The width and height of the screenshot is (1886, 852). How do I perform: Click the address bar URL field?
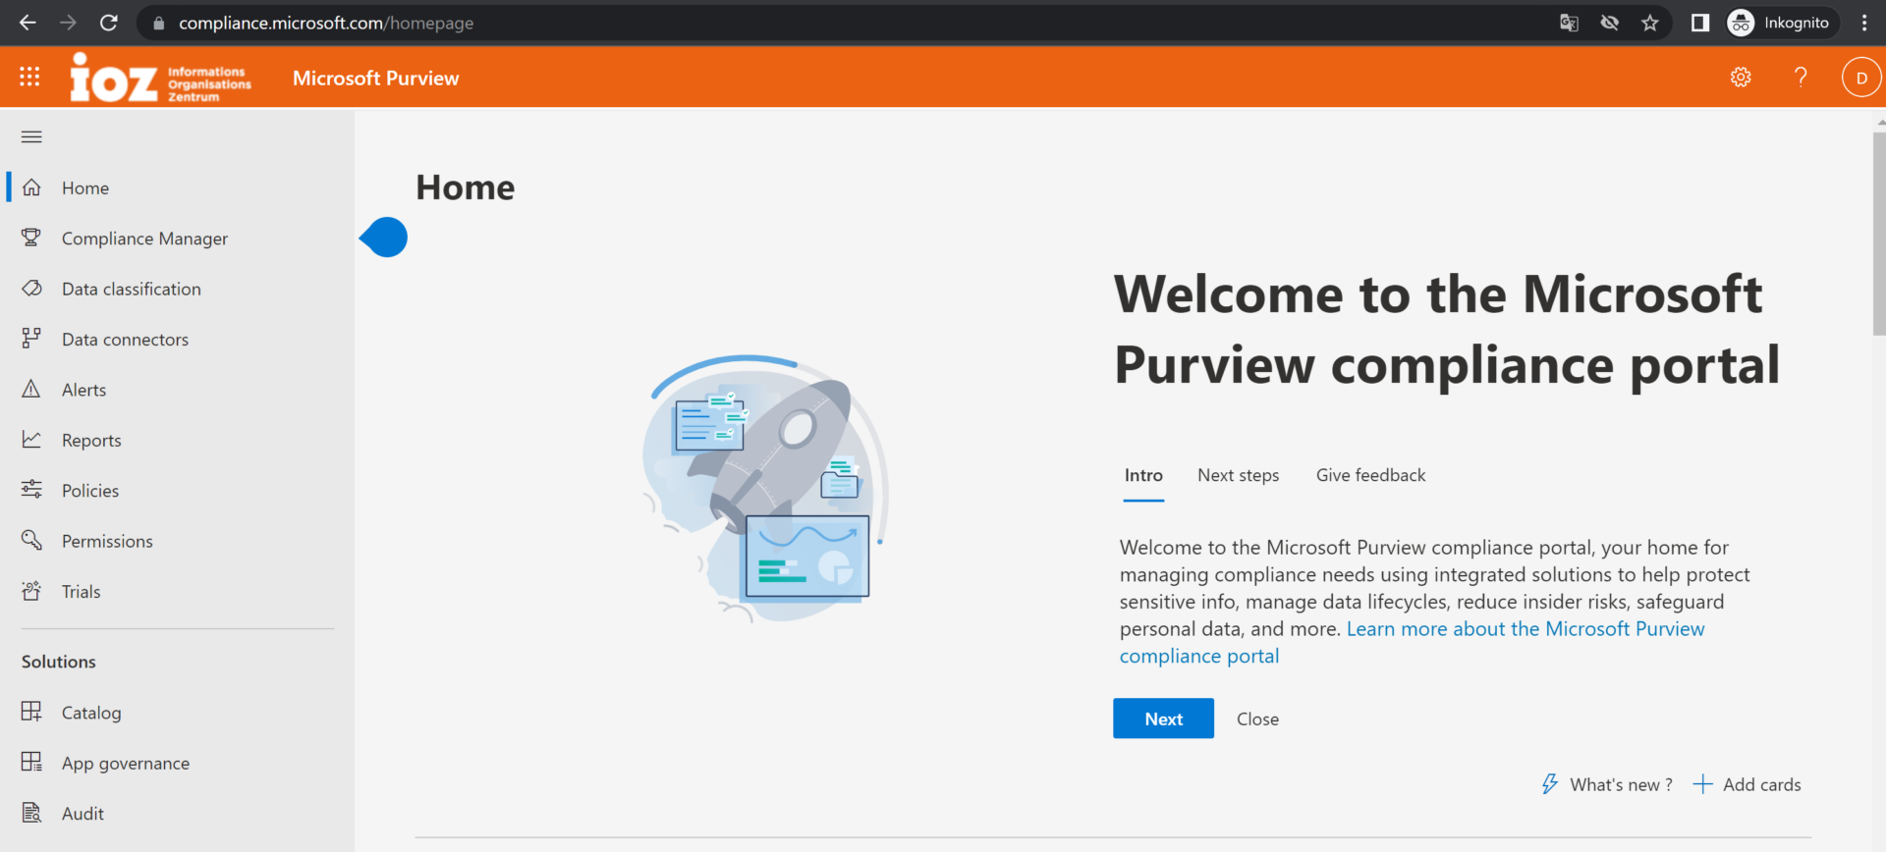845,23
